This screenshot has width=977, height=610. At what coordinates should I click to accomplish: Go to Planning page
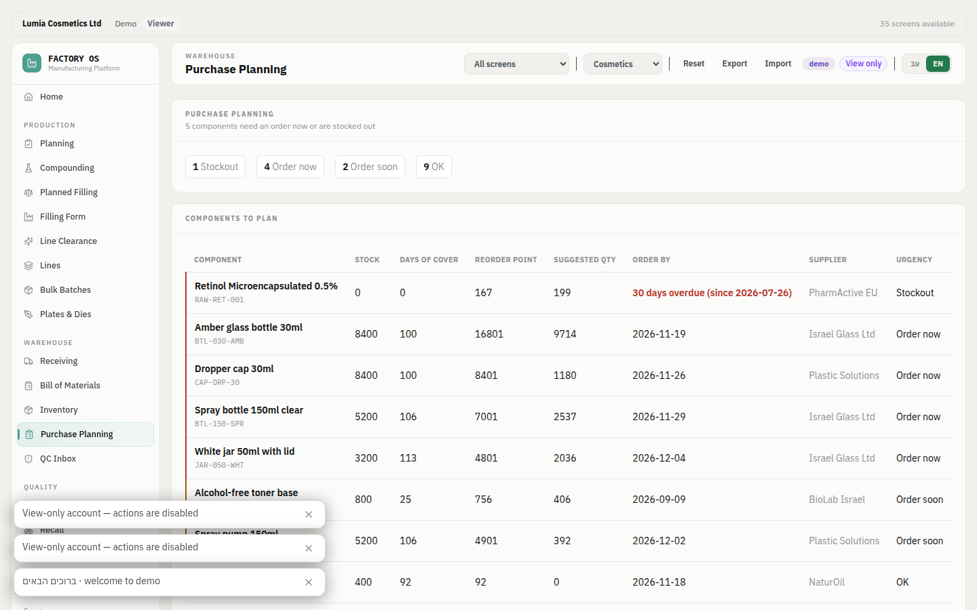click(85, 144)
